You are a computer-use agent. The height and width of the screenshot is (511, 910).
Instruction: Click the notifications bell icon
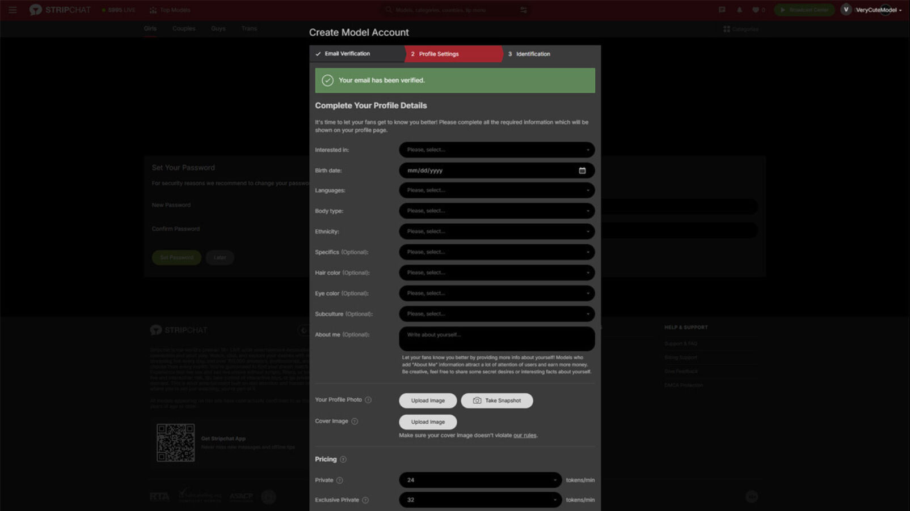[739, 10]
